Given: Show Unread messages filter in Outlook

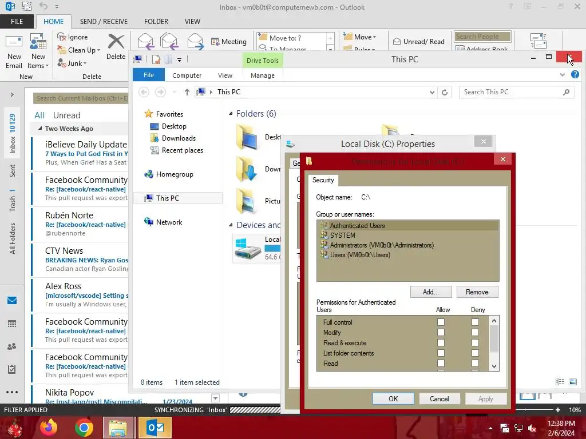Looking at the screenshot, I should pos(66,115).
